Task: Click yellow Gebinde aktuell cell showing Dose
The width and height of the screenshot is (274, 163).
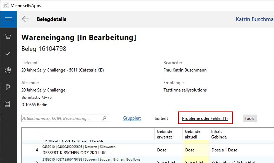Action: point(190,150)
